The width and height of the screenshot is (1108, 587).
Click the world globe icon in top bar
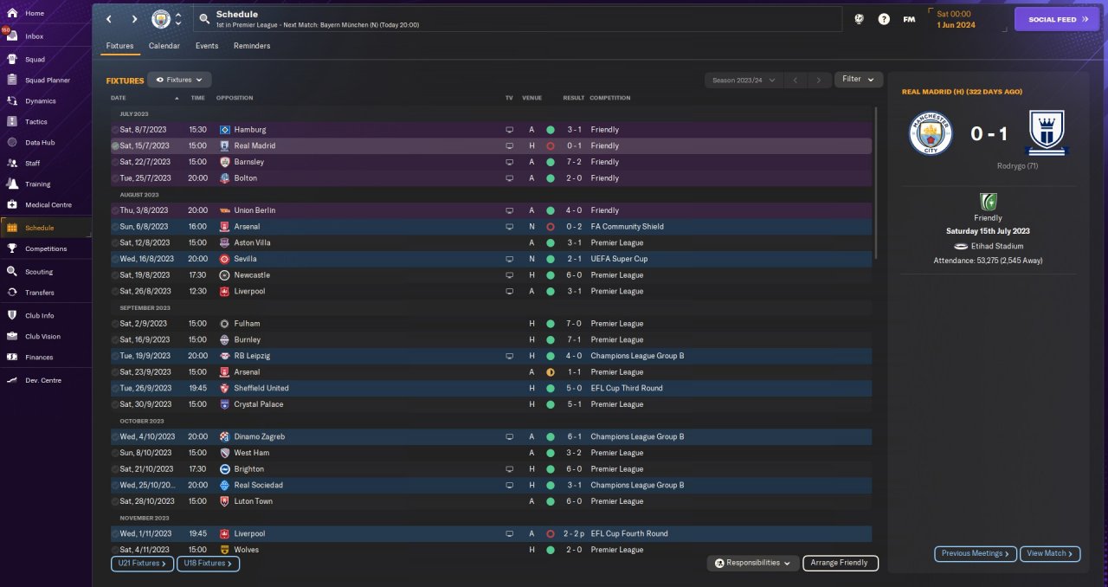(x=859, y=19)
